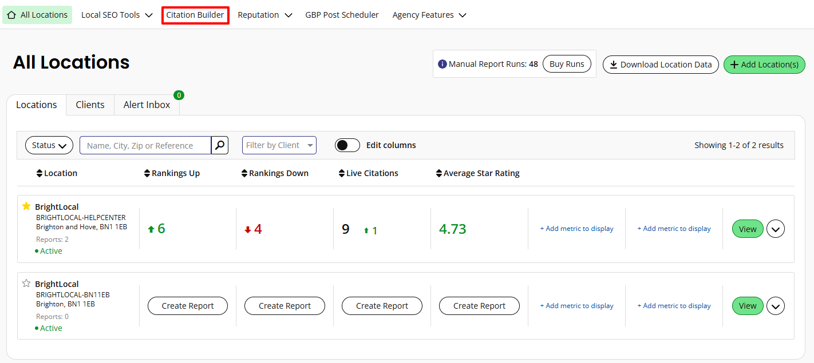814x363 pixels.
Task: Sort by Average Star Rating column
Action: (x=478, y=173)
